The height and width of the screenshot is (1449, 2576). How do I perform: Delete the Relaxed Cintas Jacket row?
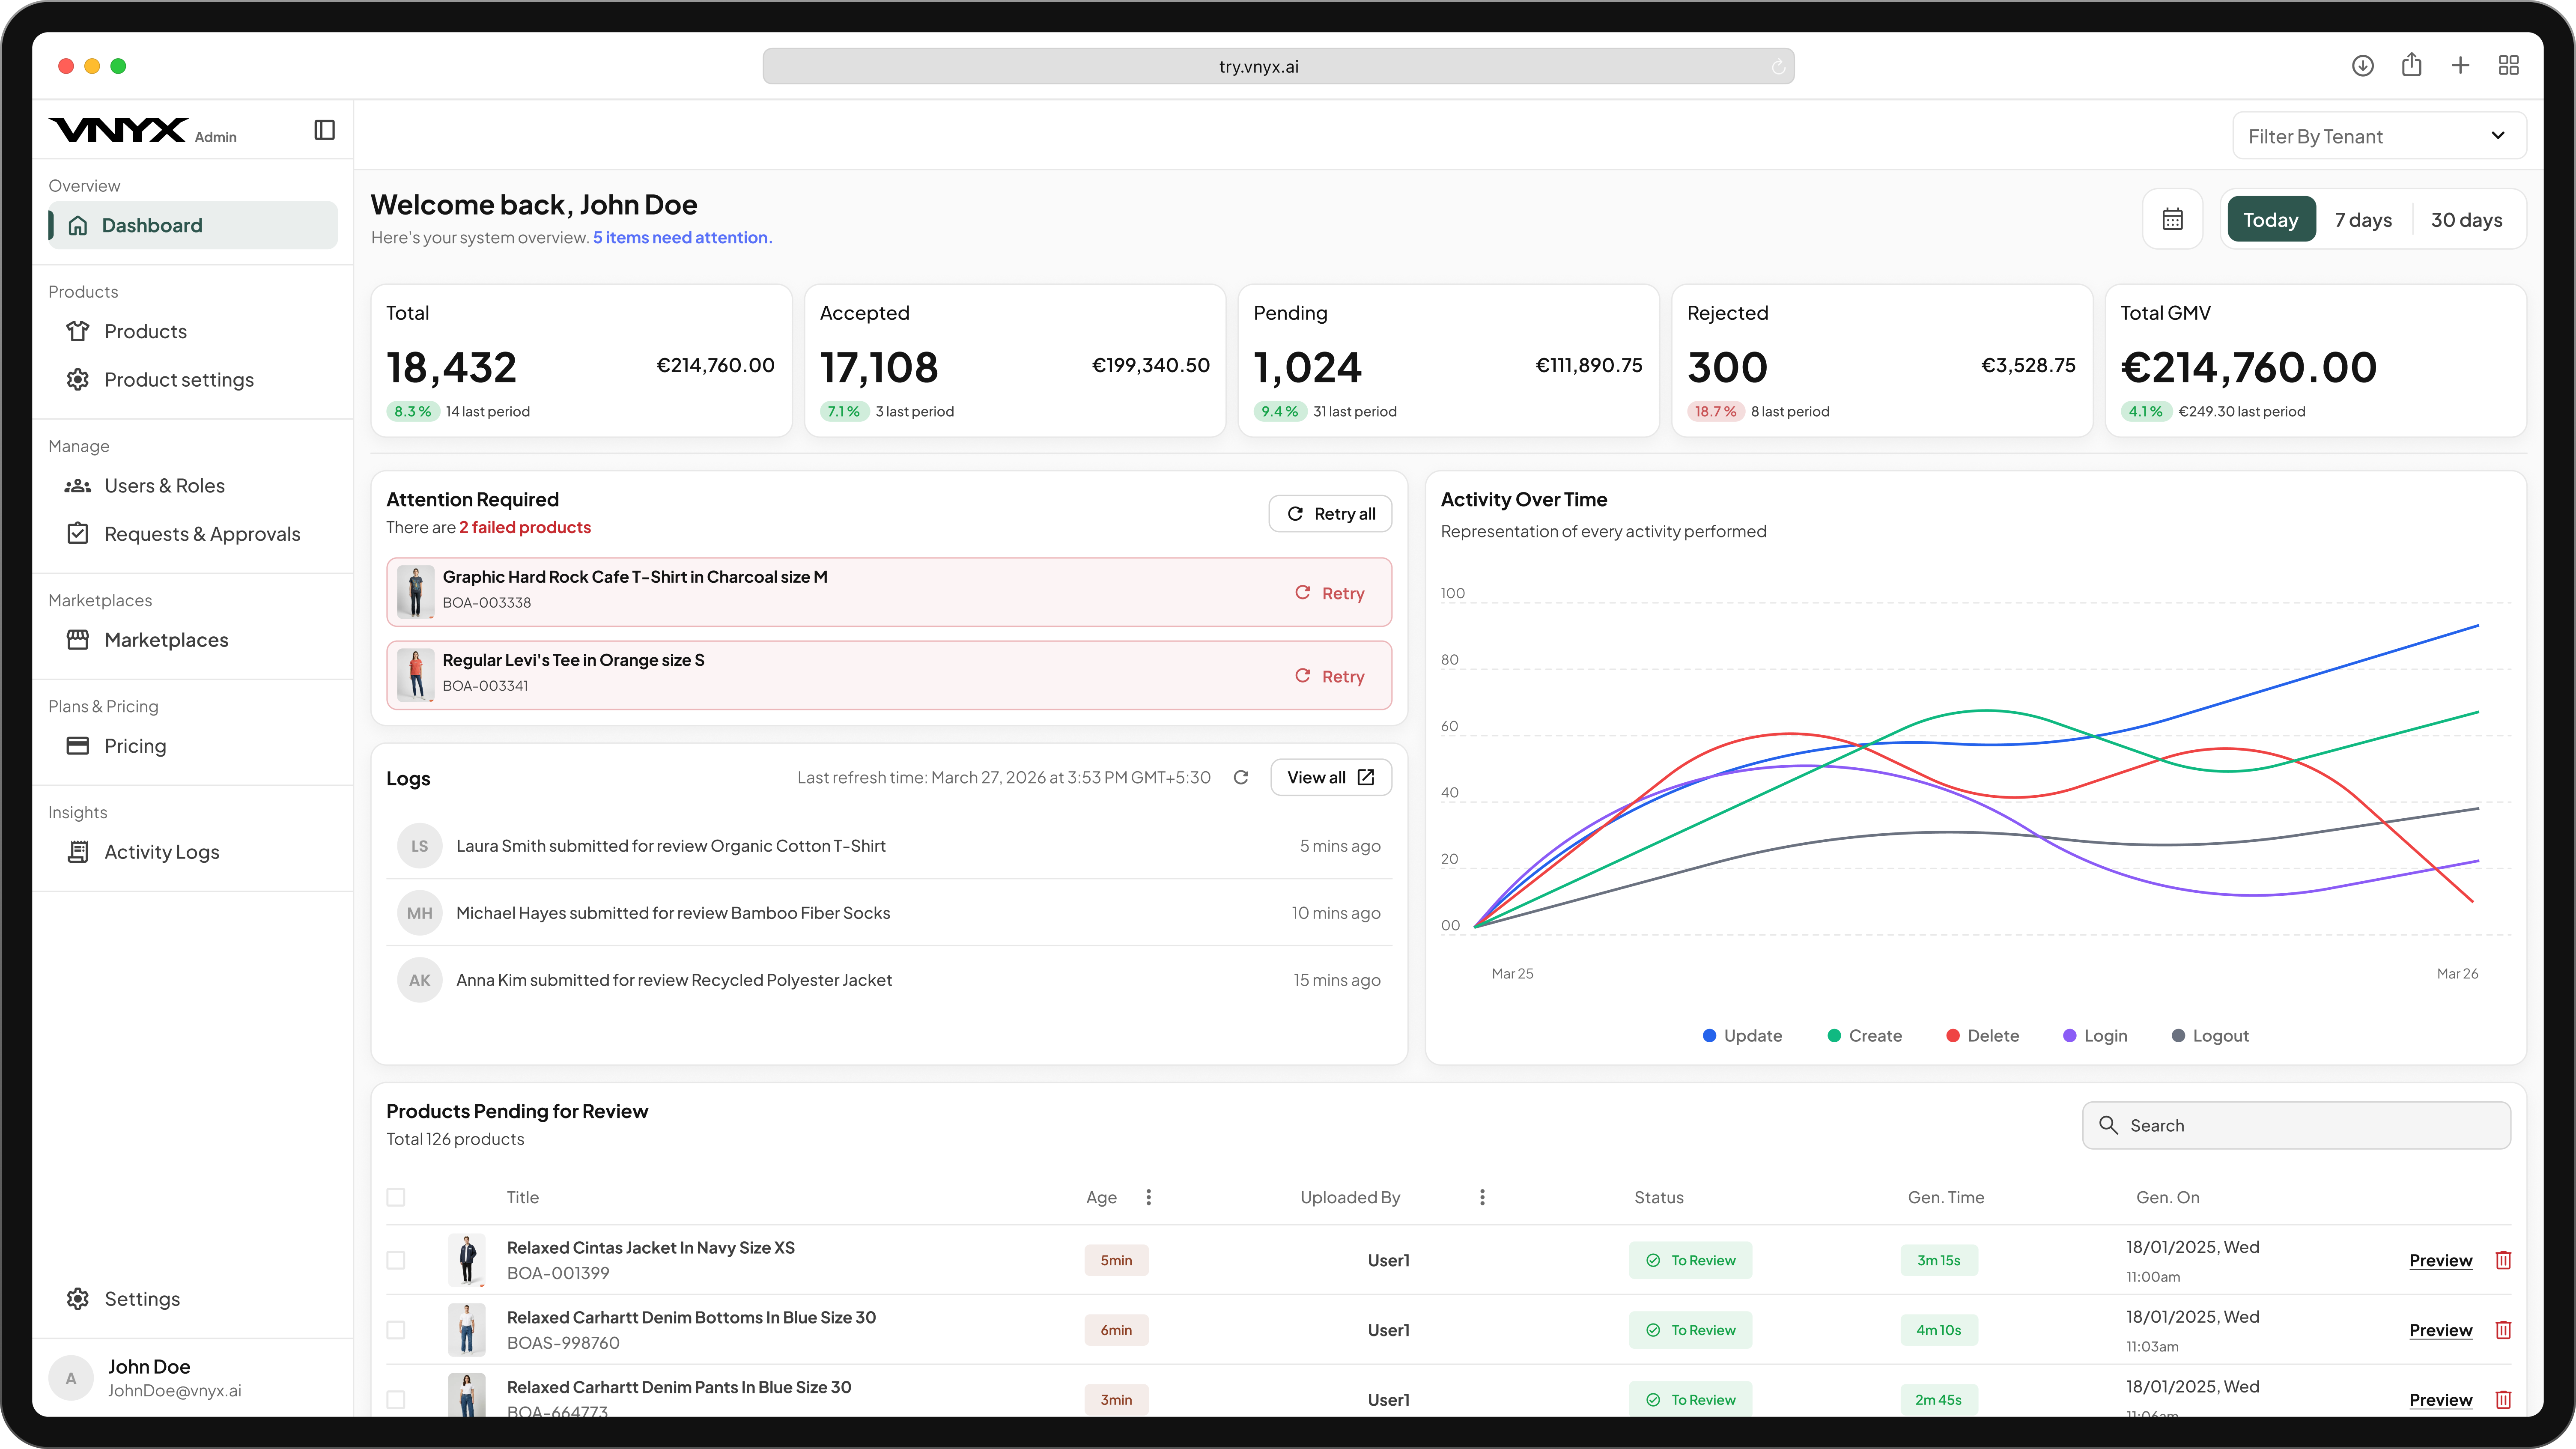click(2503, 1260)
